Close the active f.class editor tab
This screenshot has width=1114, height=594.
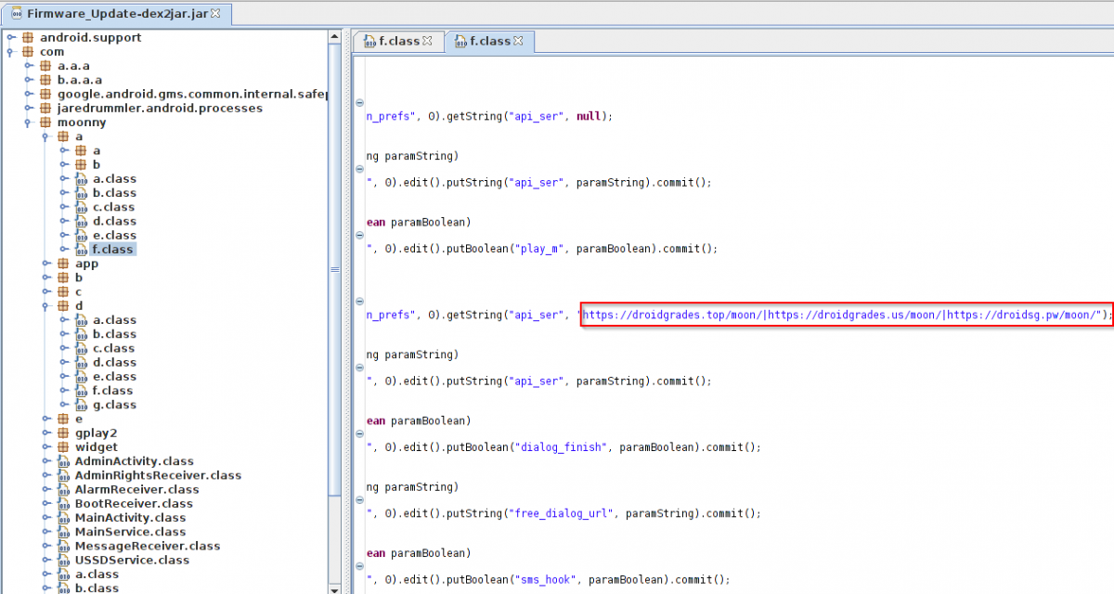click(x=519, y=41)
